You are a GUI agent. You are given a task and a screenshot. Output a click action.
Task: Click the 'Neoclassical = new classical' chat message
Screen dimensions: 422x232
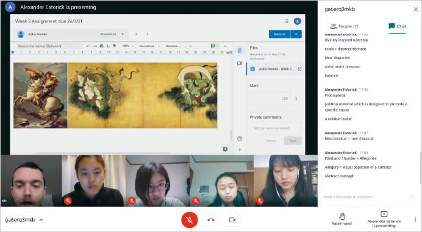coord(349,139)
